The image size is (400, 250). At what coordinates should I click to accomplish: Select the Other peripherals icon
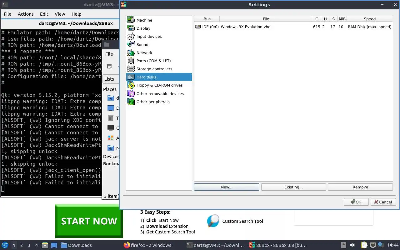pyautogui.click(x=131, y=102)
